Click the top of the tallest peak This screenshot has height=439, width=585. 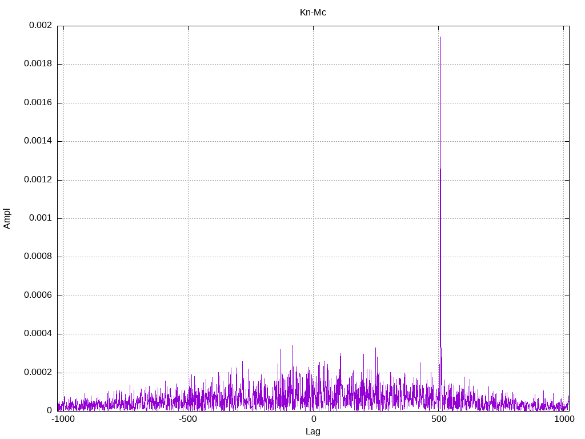click(440, 37)
